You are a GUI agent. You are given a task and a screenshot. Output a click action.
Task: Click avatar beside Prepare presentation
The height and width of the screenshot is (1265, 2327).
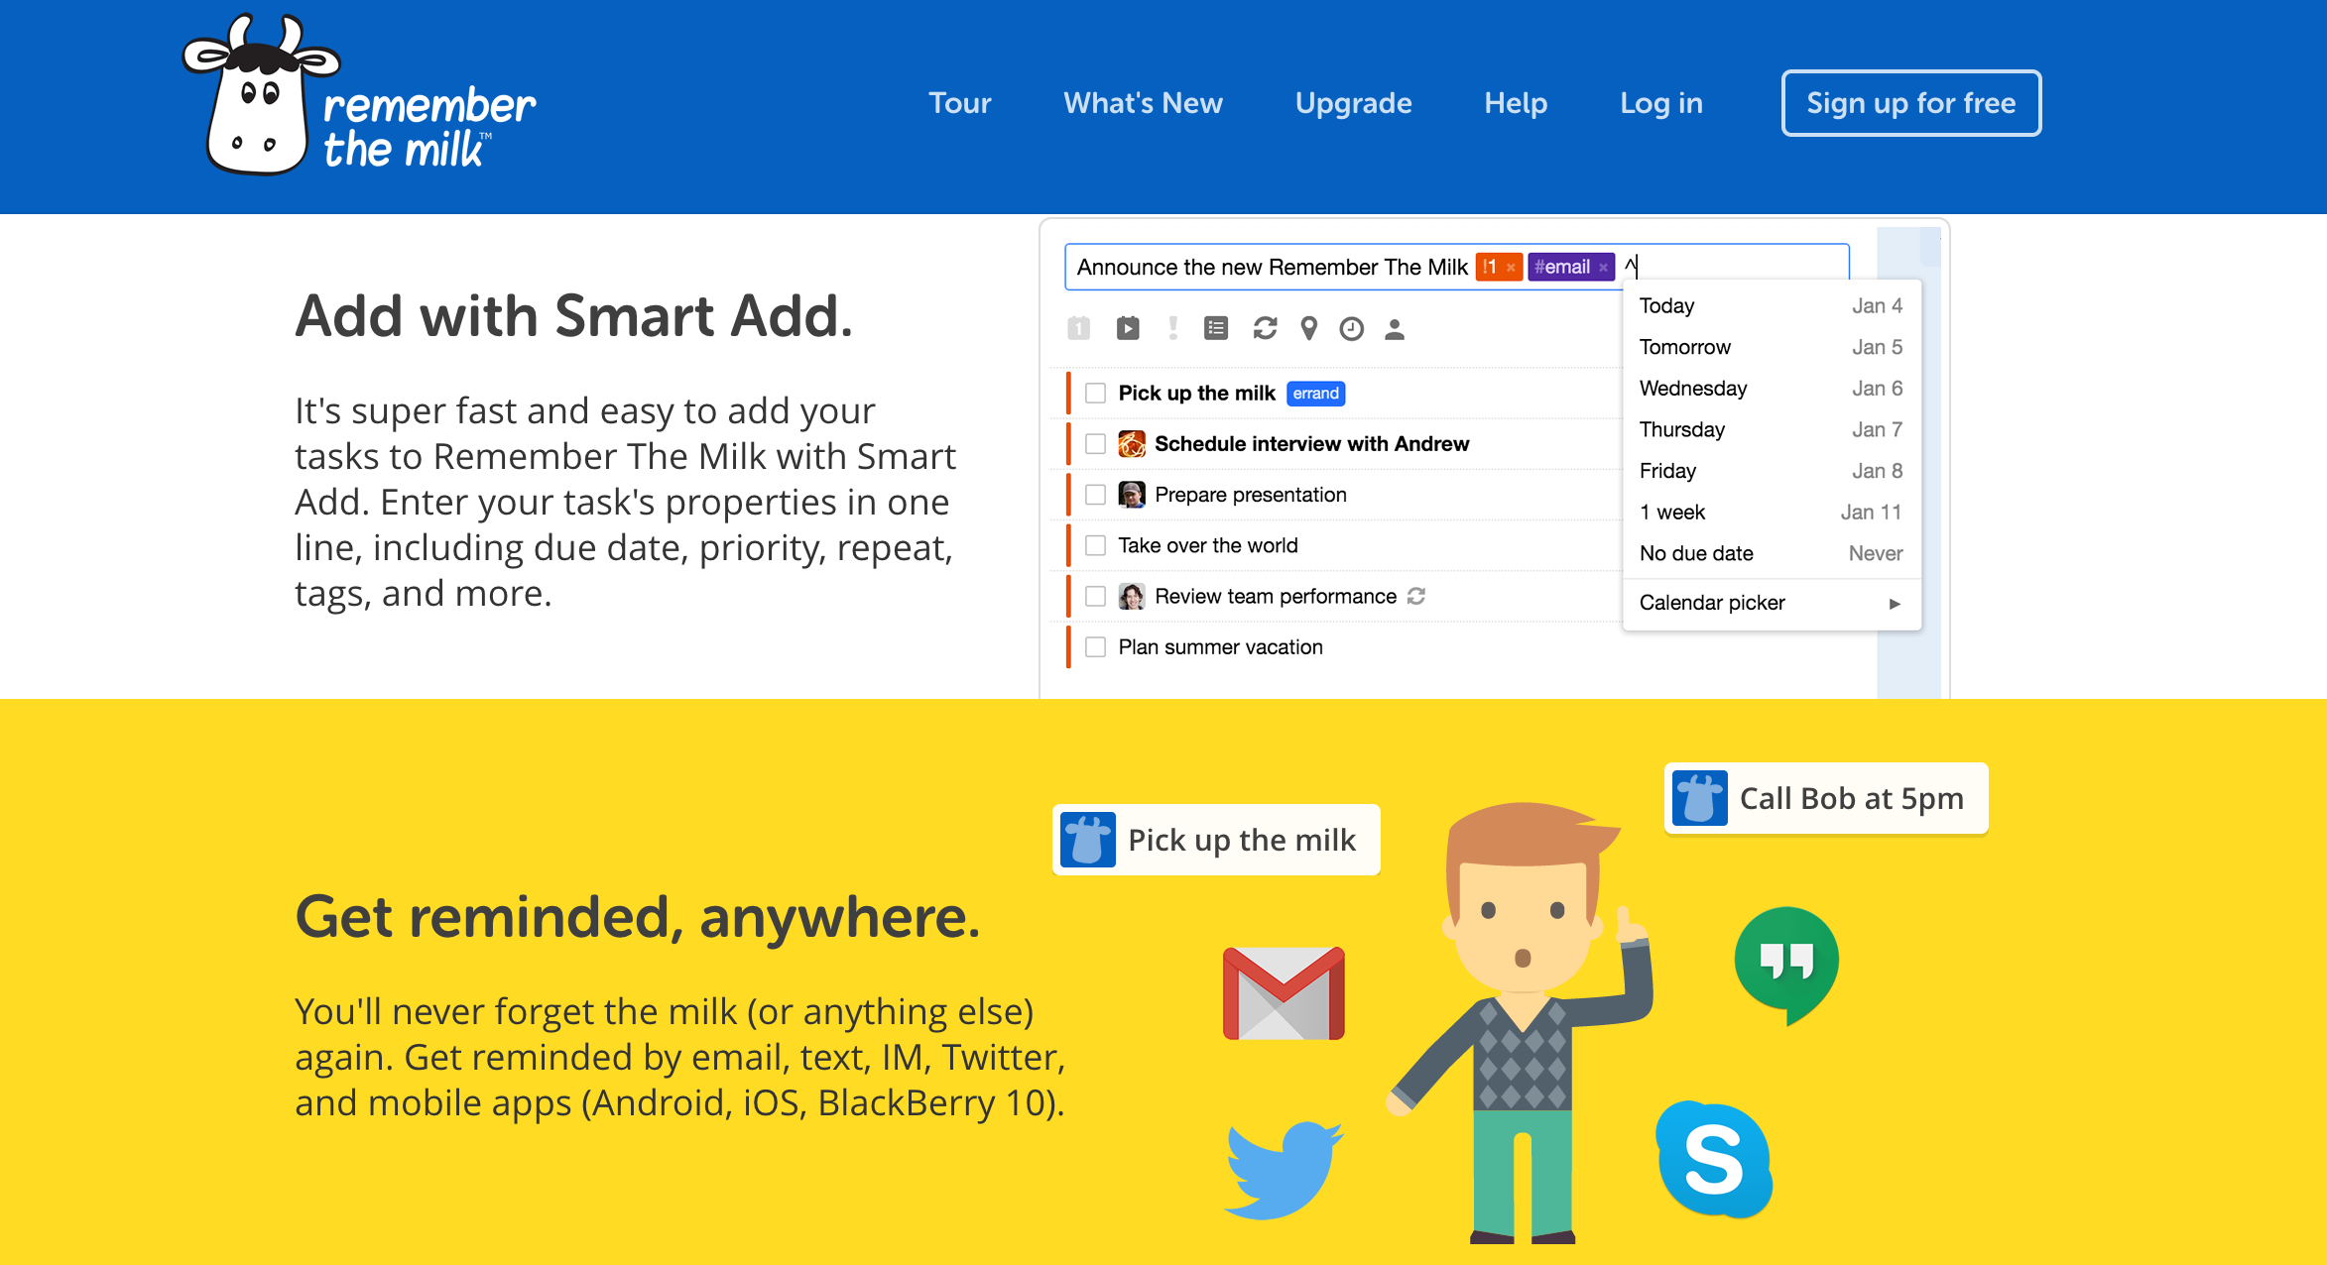coord(1132,495)
